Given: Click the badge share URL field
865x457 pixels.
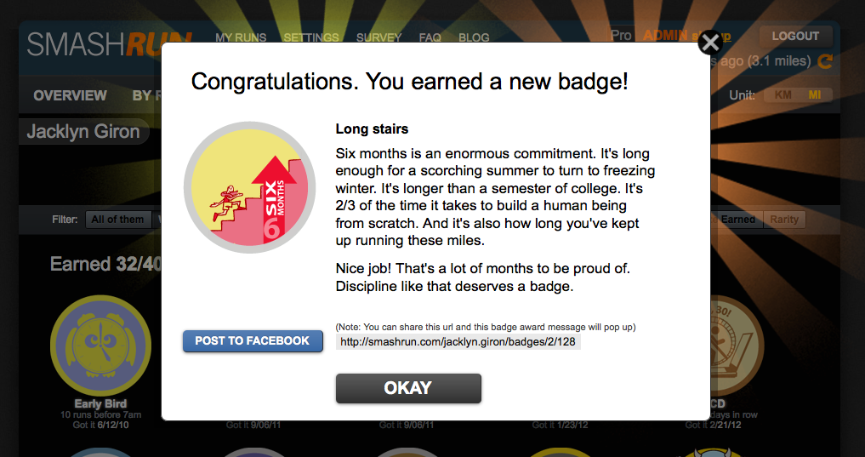Looking at the screenshot, I should click(x=458, y=341).
